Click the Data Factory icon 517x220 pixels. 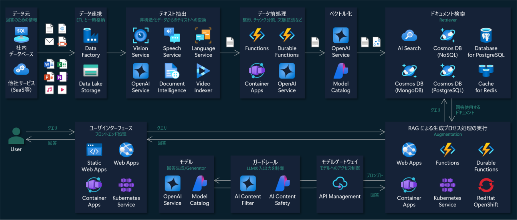click(91, 35)
